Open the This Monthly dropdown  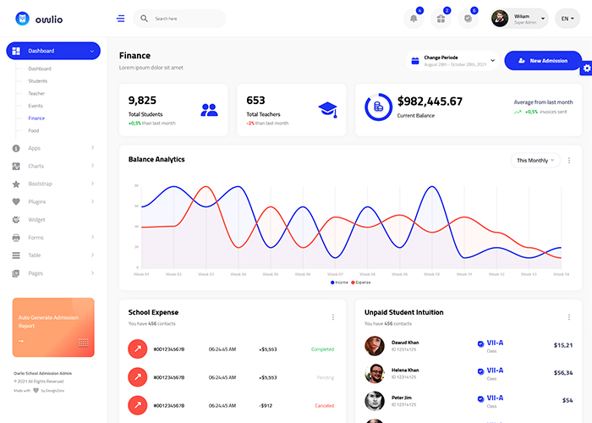(x=536, y=160)
